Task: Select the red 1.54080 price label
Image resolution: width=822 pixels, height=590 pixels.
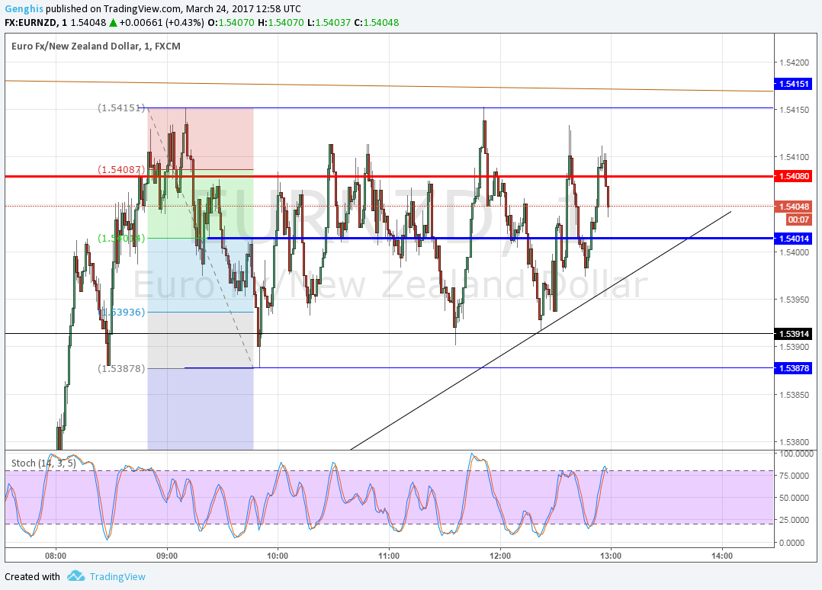Action: point(793,176)
